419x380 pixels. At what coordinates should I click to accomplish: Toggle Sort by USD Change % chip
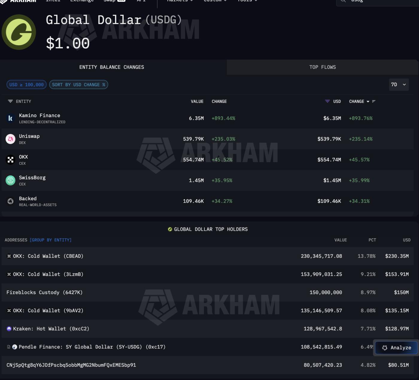[x=78, y=85]
